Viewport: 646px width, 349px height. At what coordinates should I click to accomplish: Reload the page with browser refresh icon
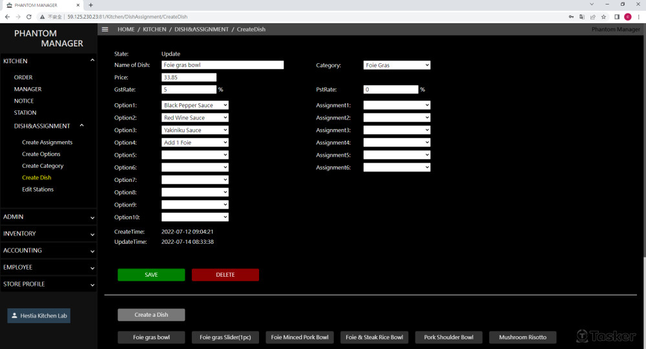pos(29,17)
